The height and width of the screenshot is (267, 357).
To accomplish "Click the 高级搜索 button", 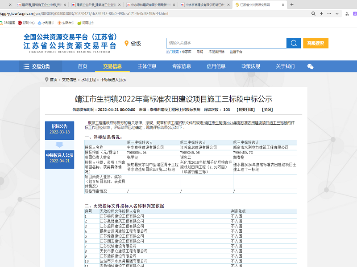I will (x=316, y=43).
